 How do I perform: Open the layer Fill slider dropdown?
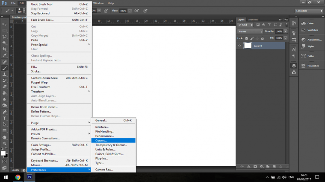[286, 38]
